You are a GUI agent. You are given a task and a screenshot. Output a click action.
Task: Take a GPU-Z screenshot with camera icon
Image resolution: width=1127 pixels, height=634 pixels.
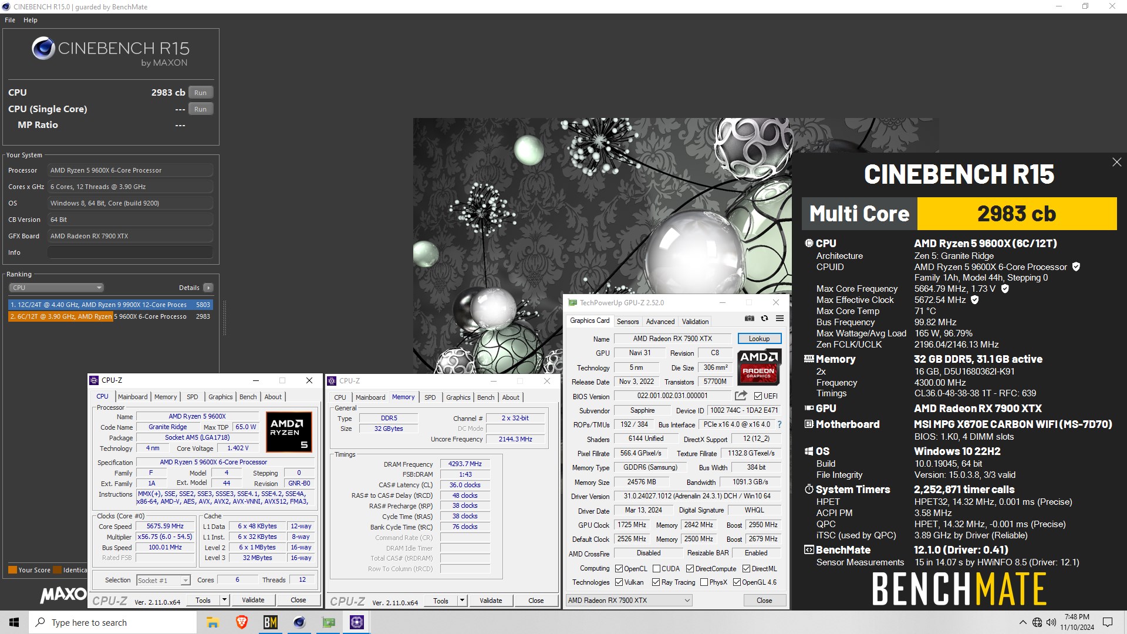[x=750, y=318]
